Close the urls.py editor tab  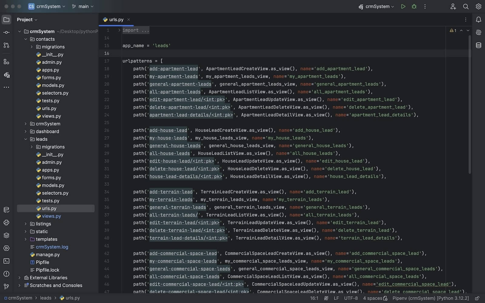(x=129, y=20)
